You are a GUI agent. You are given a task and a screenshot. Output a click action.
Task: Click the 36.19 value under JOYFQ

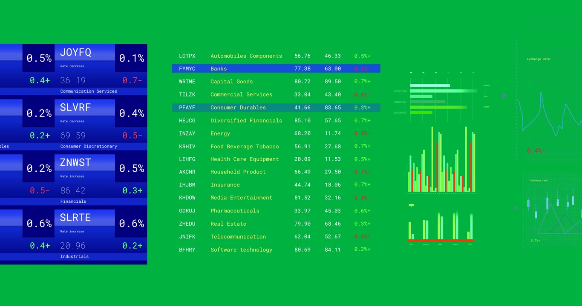pos(73,80)
